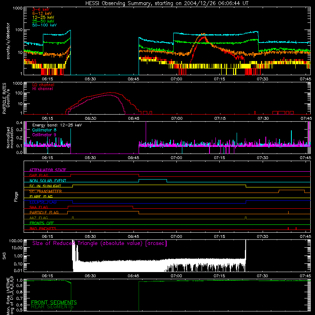The width and height of the screenshot is (315, 315).
Task: Click the GAP_FLAG label
Action: [39, 175]
